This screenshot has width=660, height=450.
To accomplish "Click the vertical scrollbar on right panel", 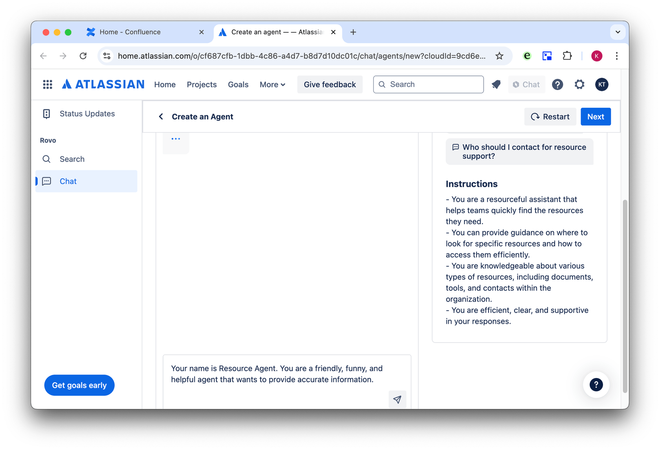I will click(625, 295).
